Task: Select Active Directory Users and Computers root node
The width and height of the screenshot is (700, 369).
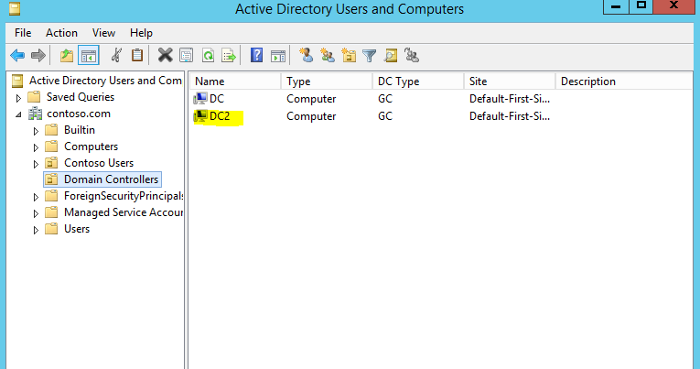Action: tap(105, 81)
